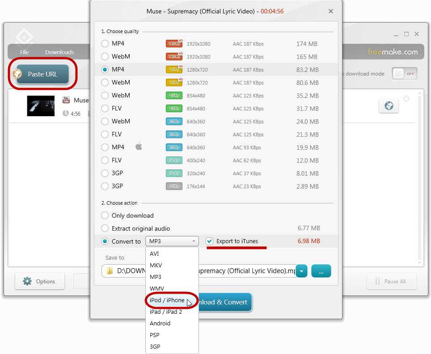Uncheck the Export to iTunes checkbox
431x354 pixels.
point(209,241)
